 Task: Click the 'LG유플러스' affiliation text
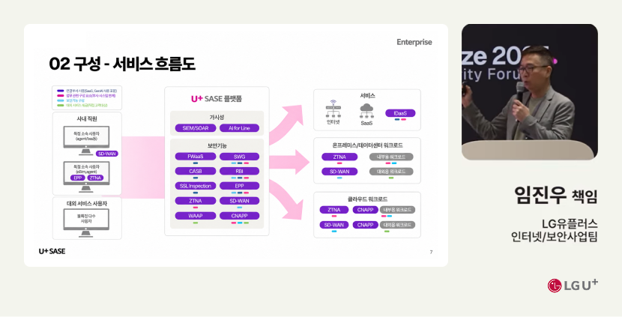pos(570,223)
